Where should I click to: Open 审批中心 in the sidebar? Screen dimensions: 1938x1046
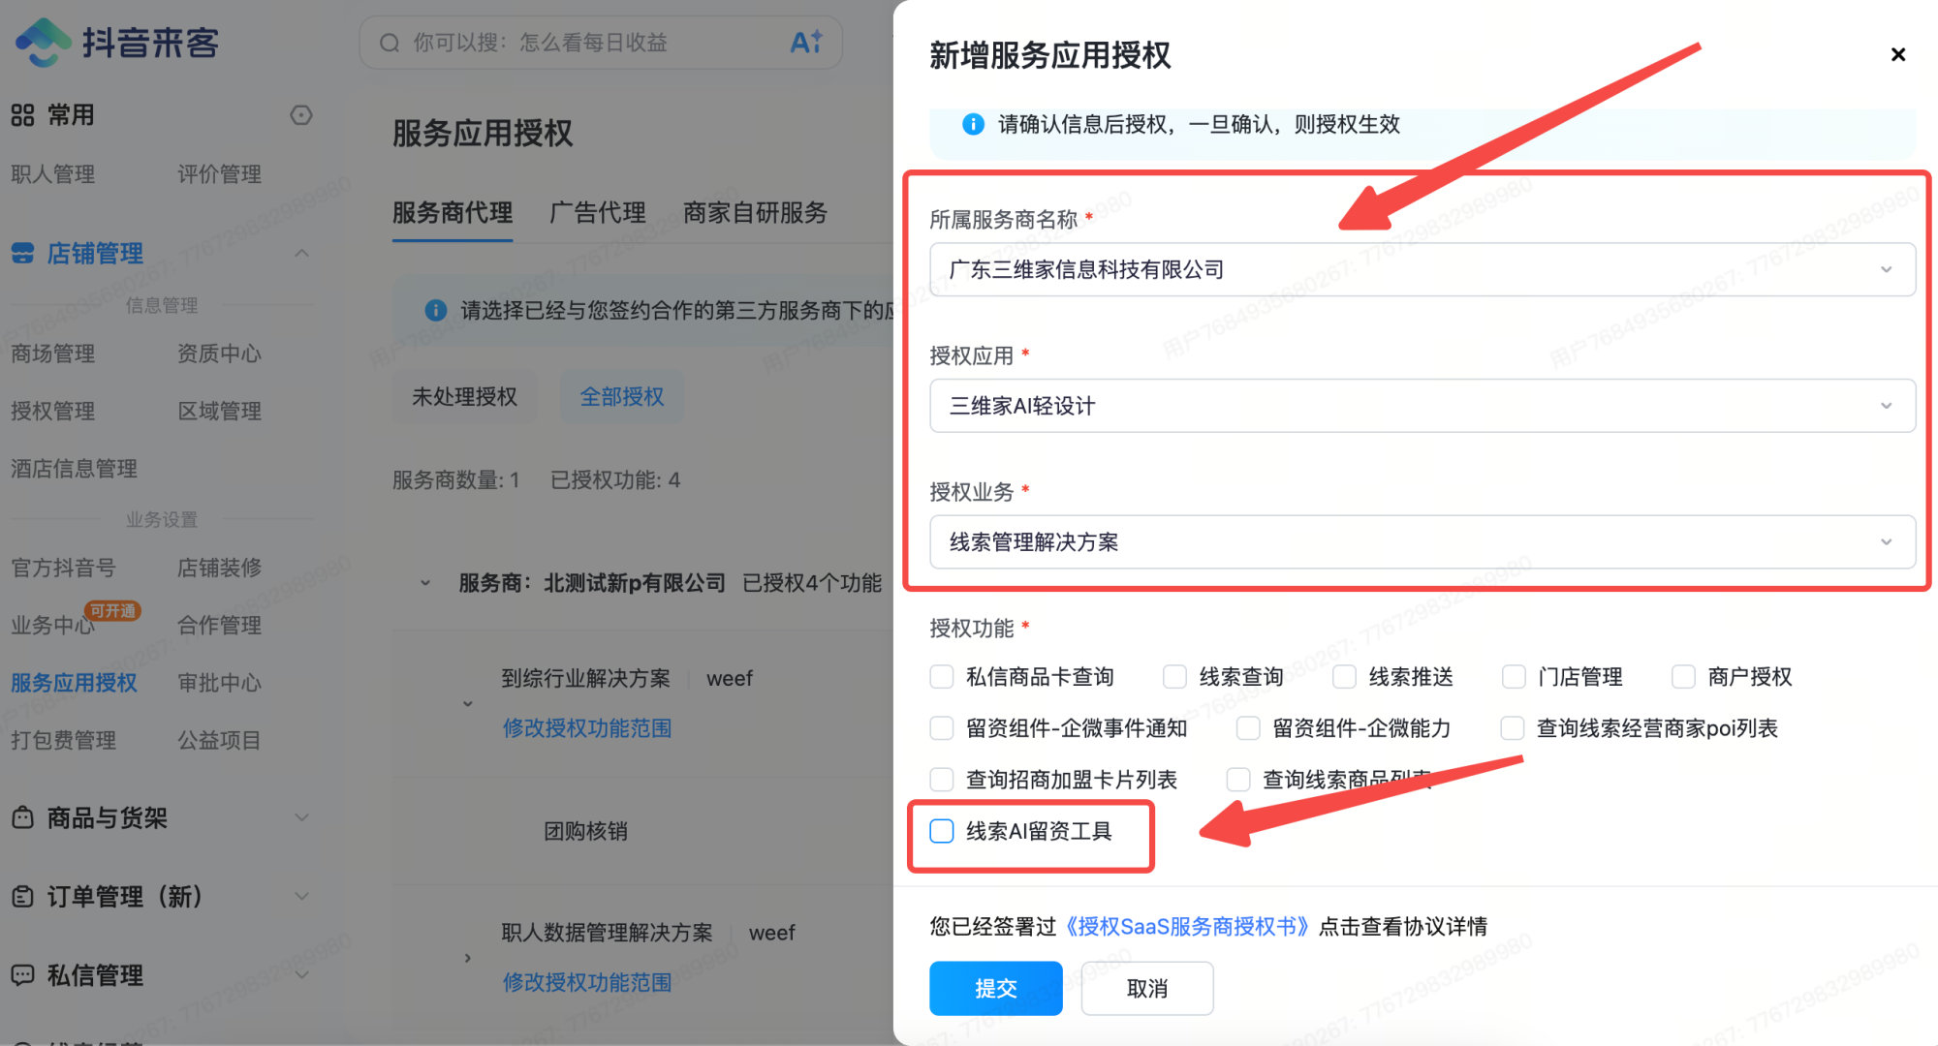tap(219, 683)
